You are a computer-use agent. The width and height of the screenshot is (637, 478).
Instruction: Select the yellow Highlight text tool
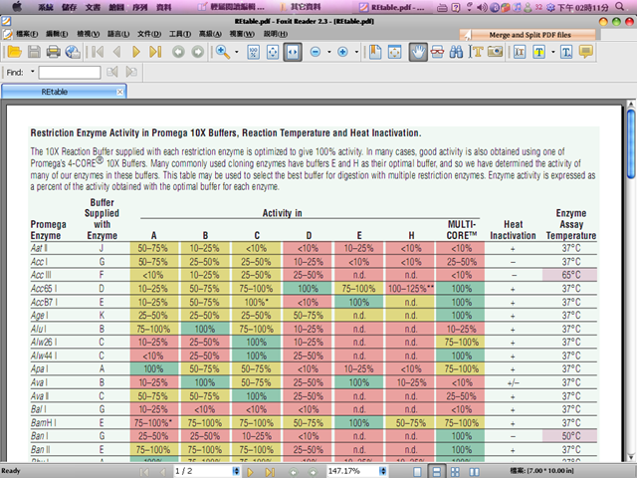pos(538,52)
